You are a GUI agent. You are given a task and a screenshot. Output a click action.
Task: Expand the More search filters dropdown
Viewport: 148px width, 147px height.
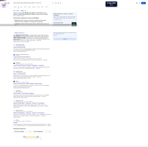[42, 7]
